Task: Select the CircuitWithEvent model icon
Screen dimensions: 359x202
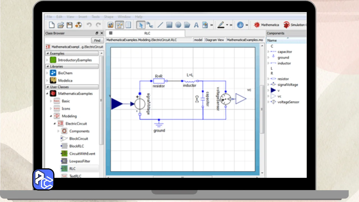Action: 65,153
